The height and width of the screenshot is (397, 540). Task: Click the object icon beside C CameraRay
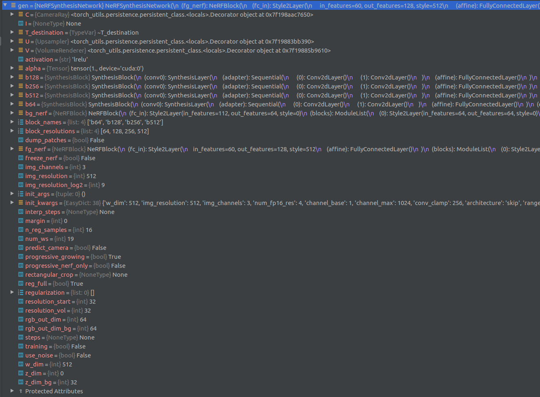click(x=21, y=14)
